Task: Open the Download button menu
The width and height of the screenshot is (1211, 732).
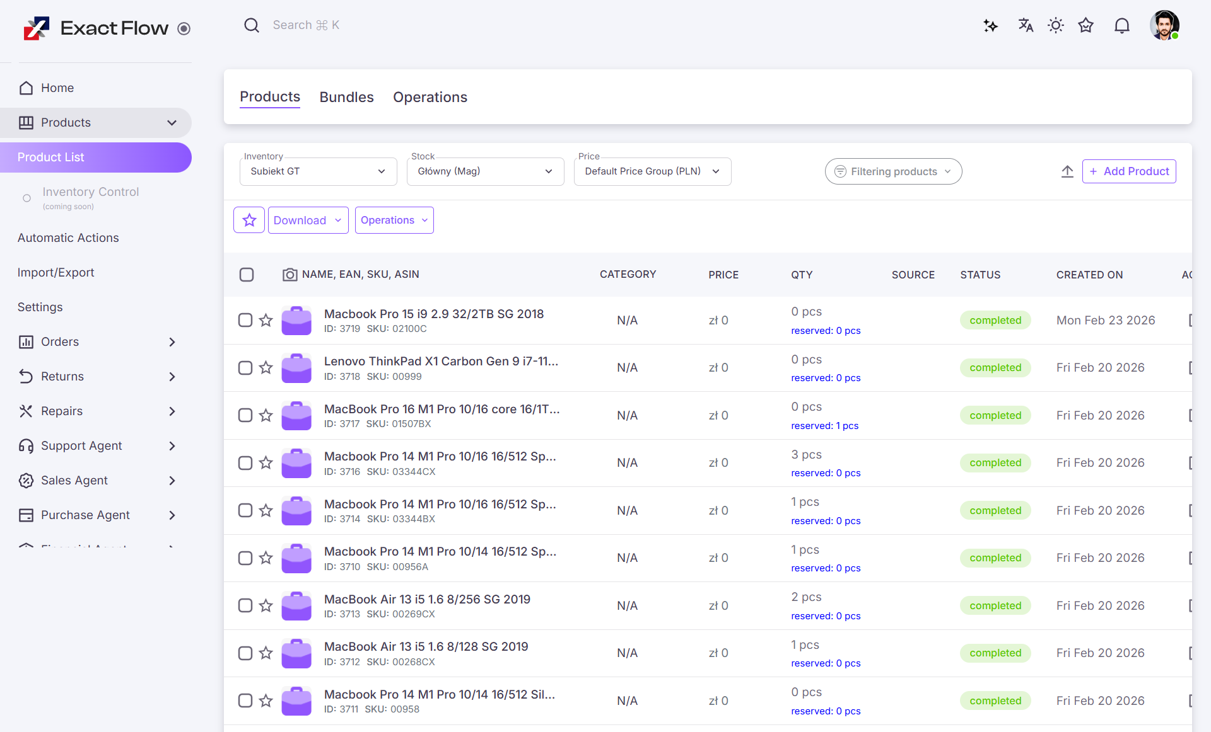Action: click(308, 220)
